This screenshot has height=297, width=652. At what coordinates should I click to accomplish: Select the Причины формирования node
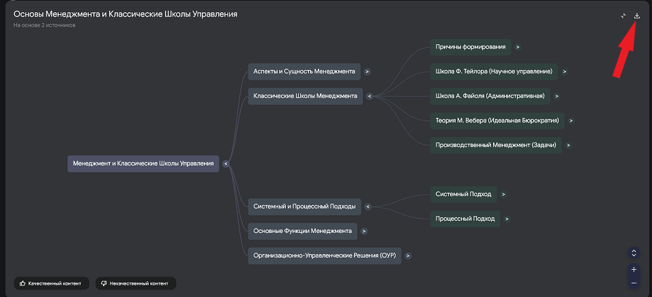click(471, 47)
